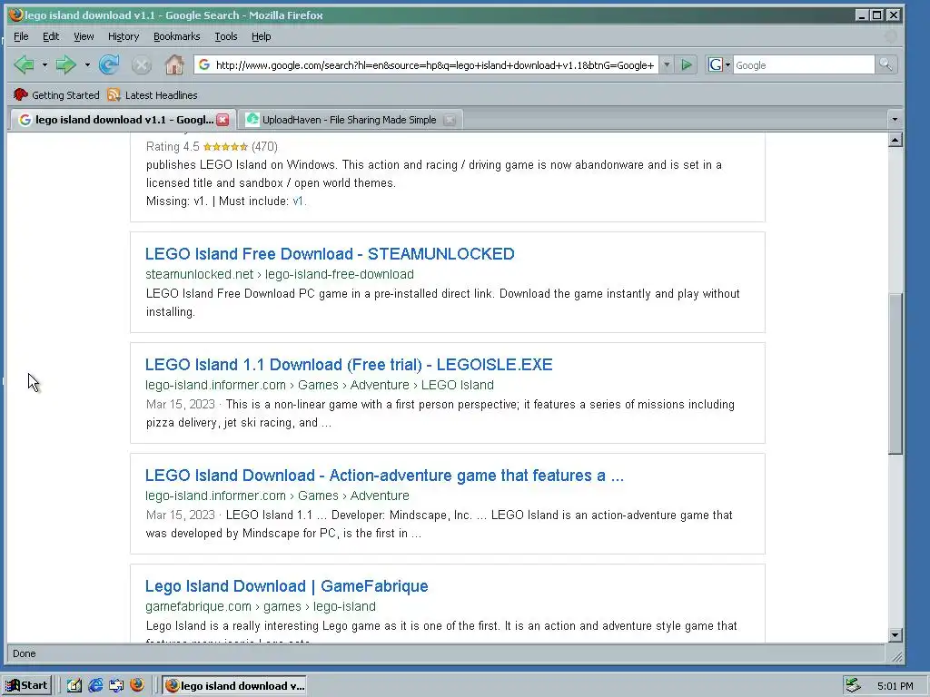
Task: Click steamunlocked.net › lego-island-free-download URL text
Action: [x=280, y=274]
